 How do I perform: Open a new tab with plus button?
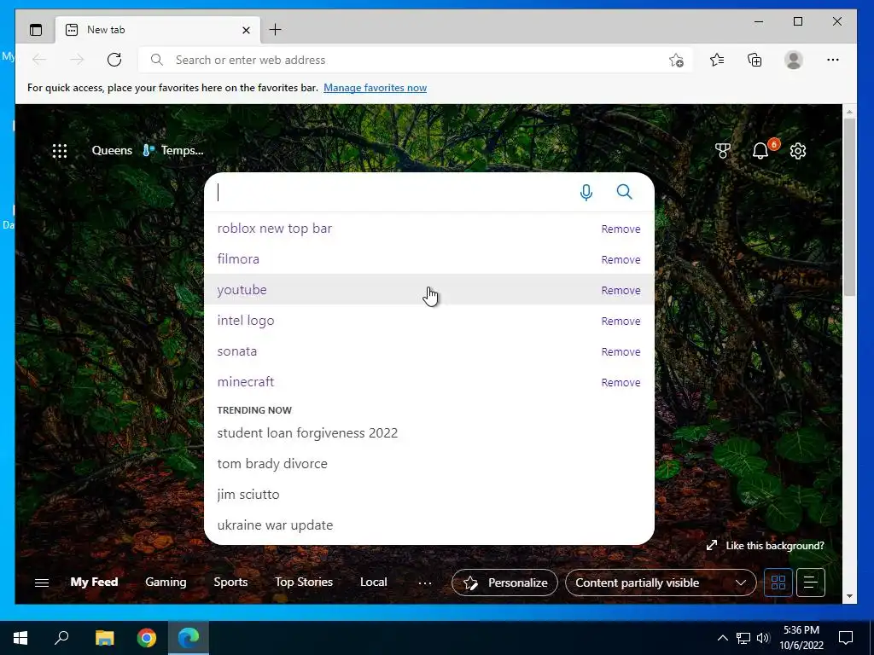276,30
